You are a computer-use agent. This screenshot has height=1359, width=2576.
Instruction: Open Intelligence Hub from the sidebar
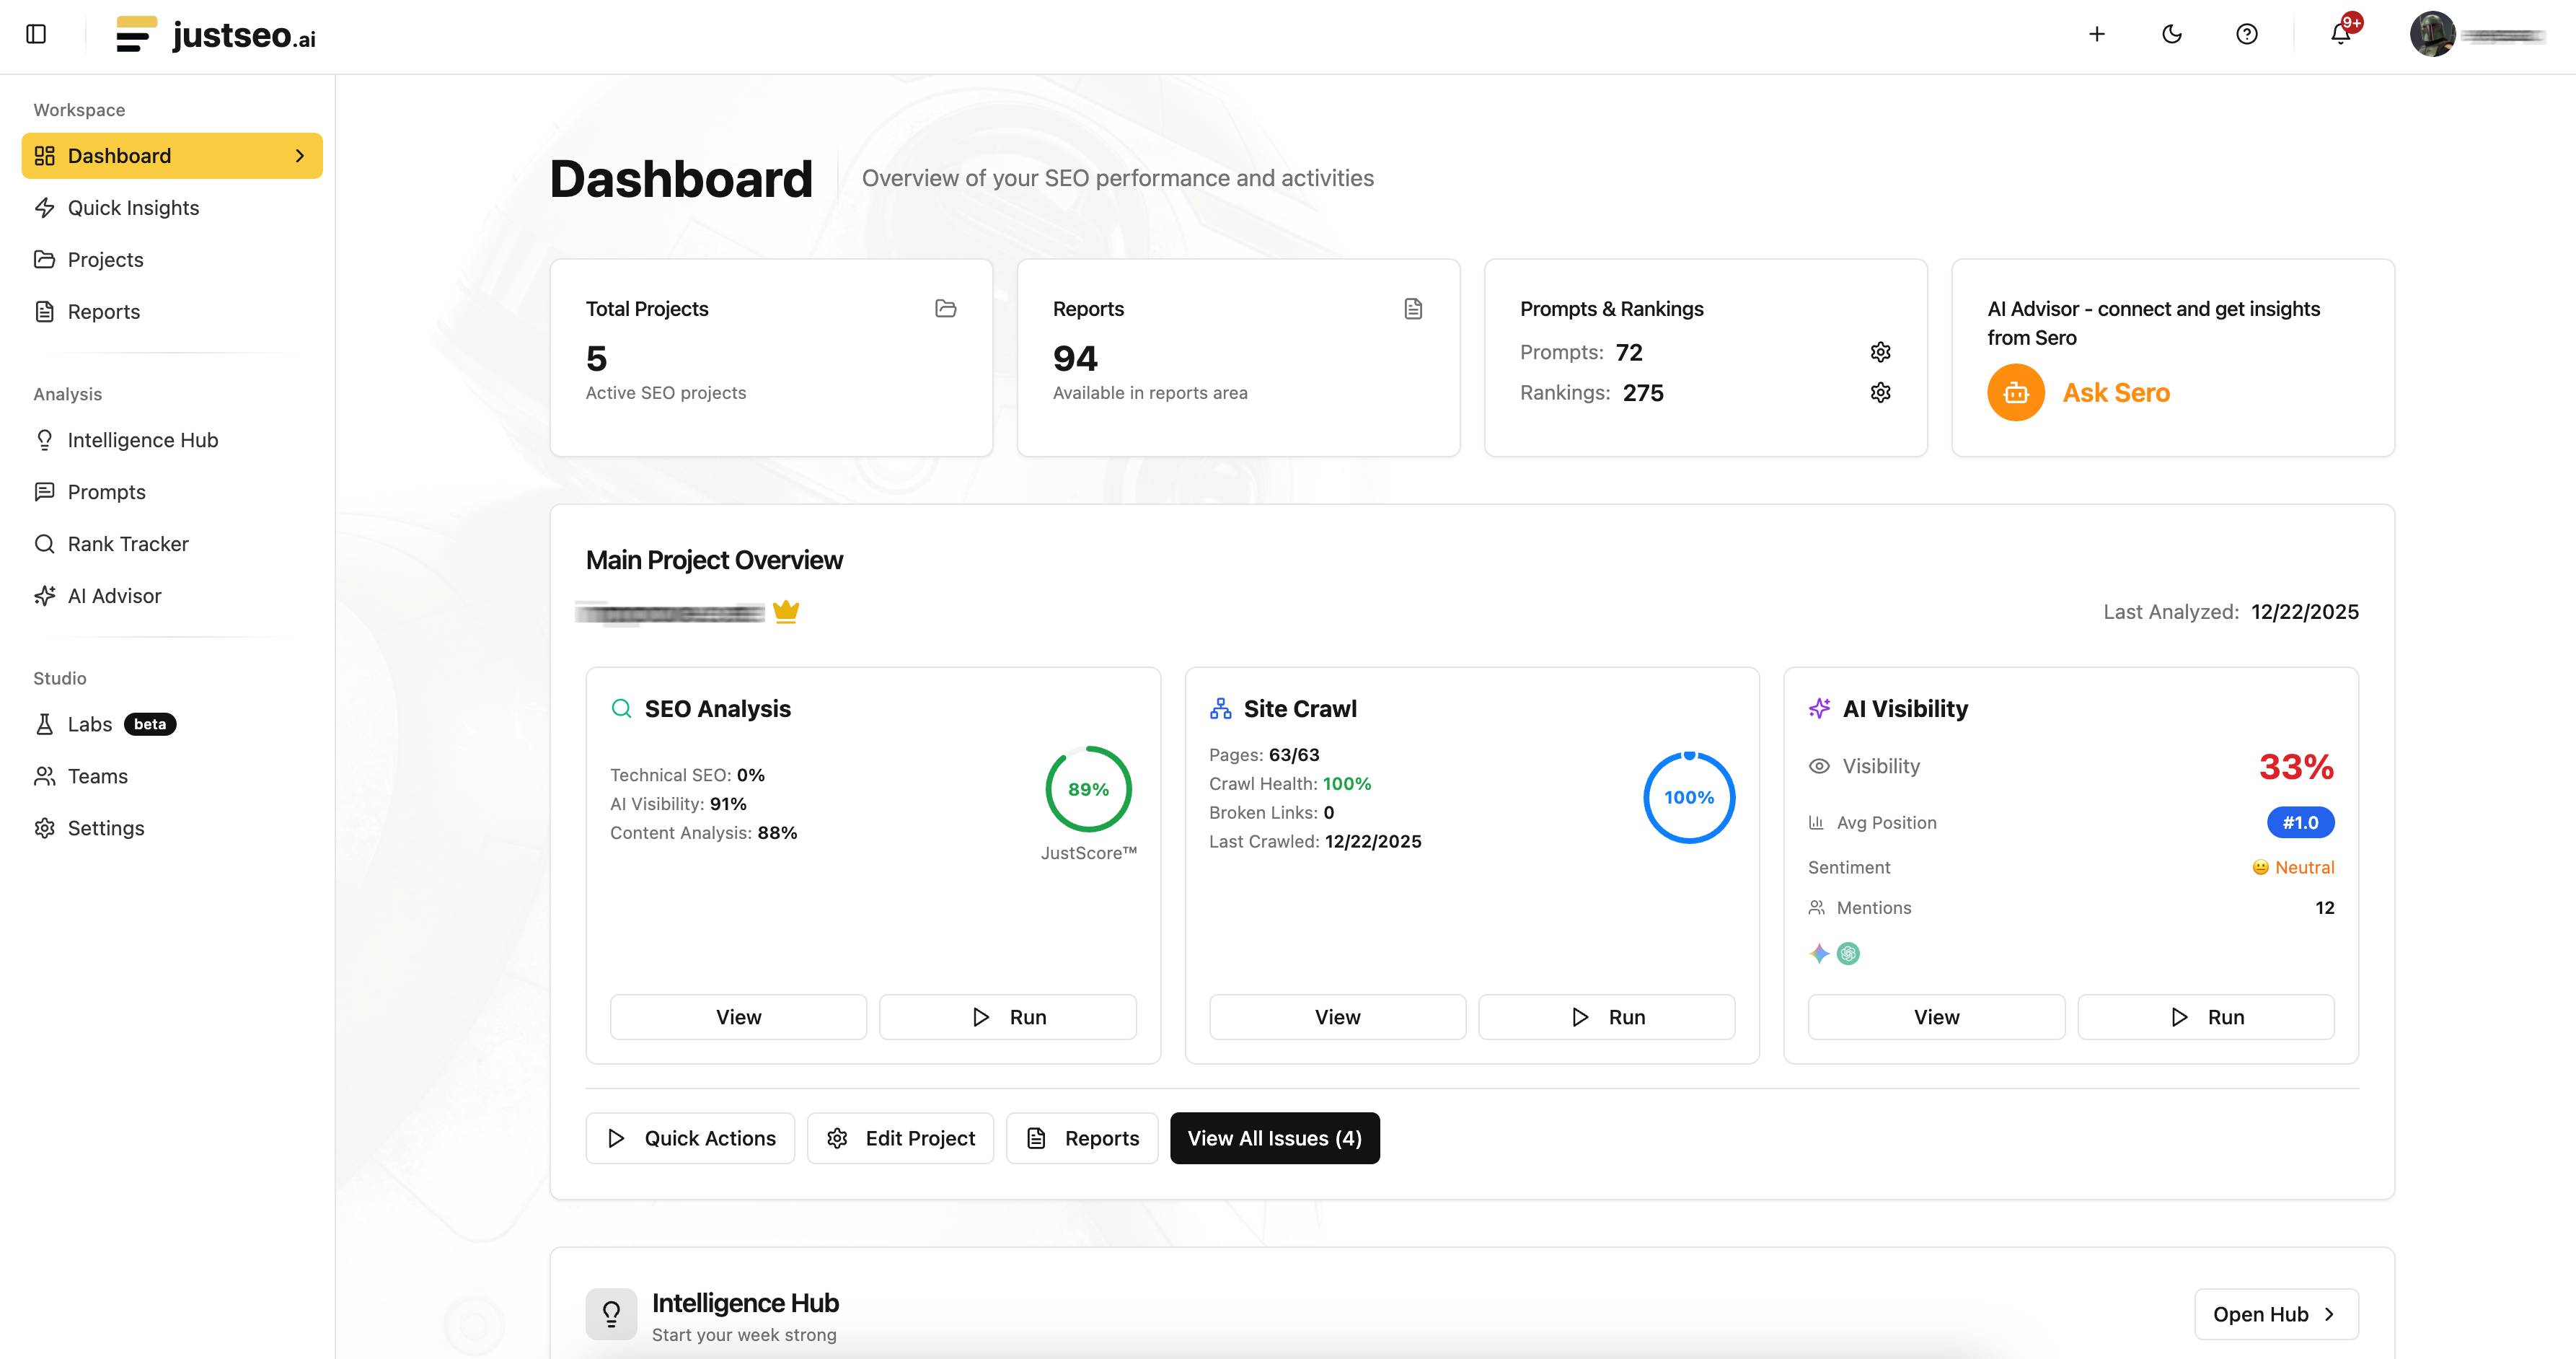click(142, 440)
